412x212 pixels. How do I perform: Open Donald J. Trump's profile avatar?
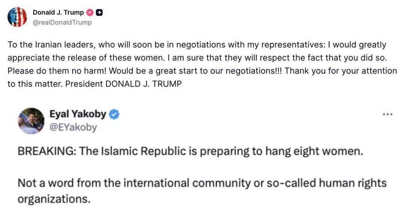click(x=17, y=17)
